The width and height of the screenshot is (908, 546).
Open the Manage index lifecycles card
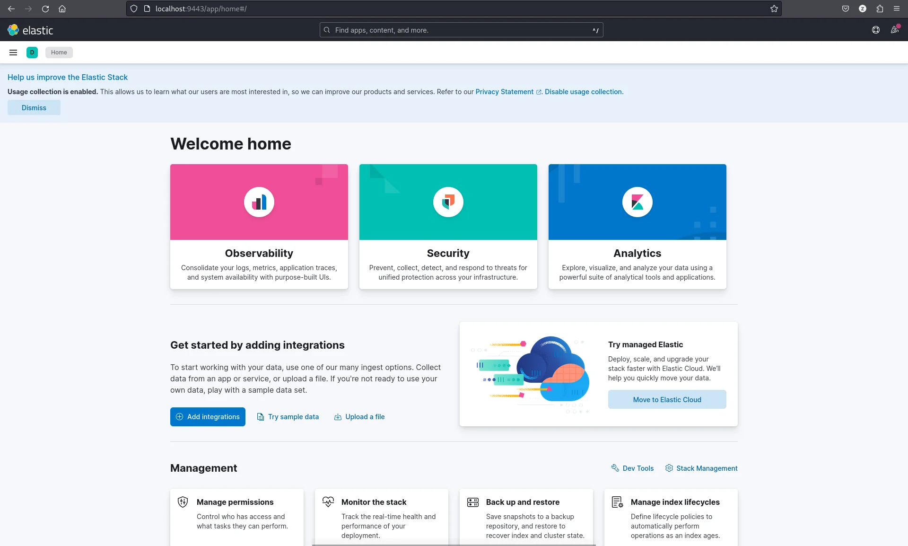click(671, 517)
